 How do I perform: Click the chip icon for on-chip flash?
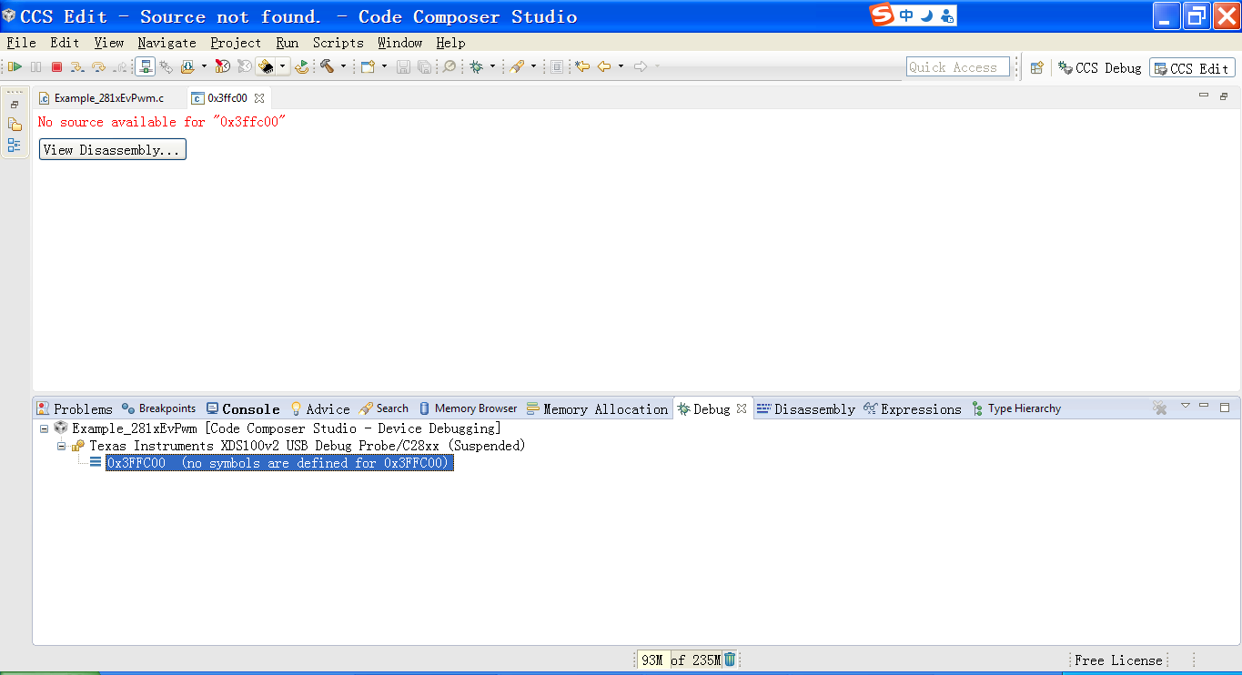point(267,66)
